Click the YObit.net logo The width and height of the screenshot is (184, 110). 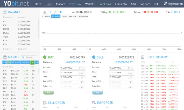pyautogui.click(x=16, y=4)
